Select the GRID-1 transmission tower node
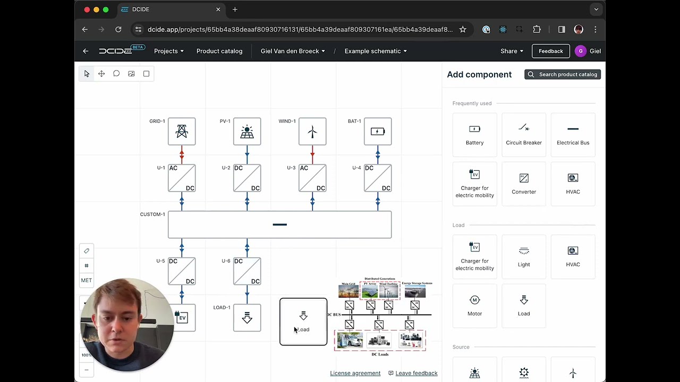Viewport: 680px width, 382px height. pos(182,132)
